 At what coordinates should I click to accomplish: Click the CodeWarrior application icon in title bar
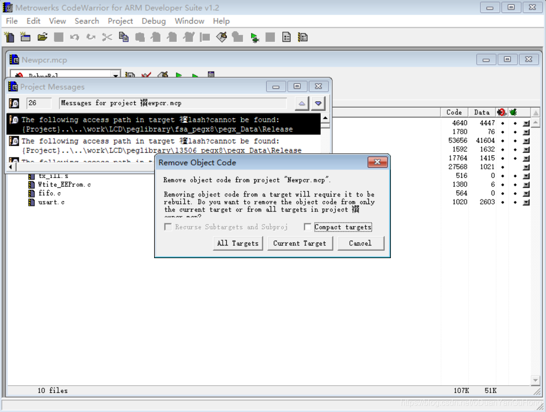pyautogui.click(x=8, y=8)
